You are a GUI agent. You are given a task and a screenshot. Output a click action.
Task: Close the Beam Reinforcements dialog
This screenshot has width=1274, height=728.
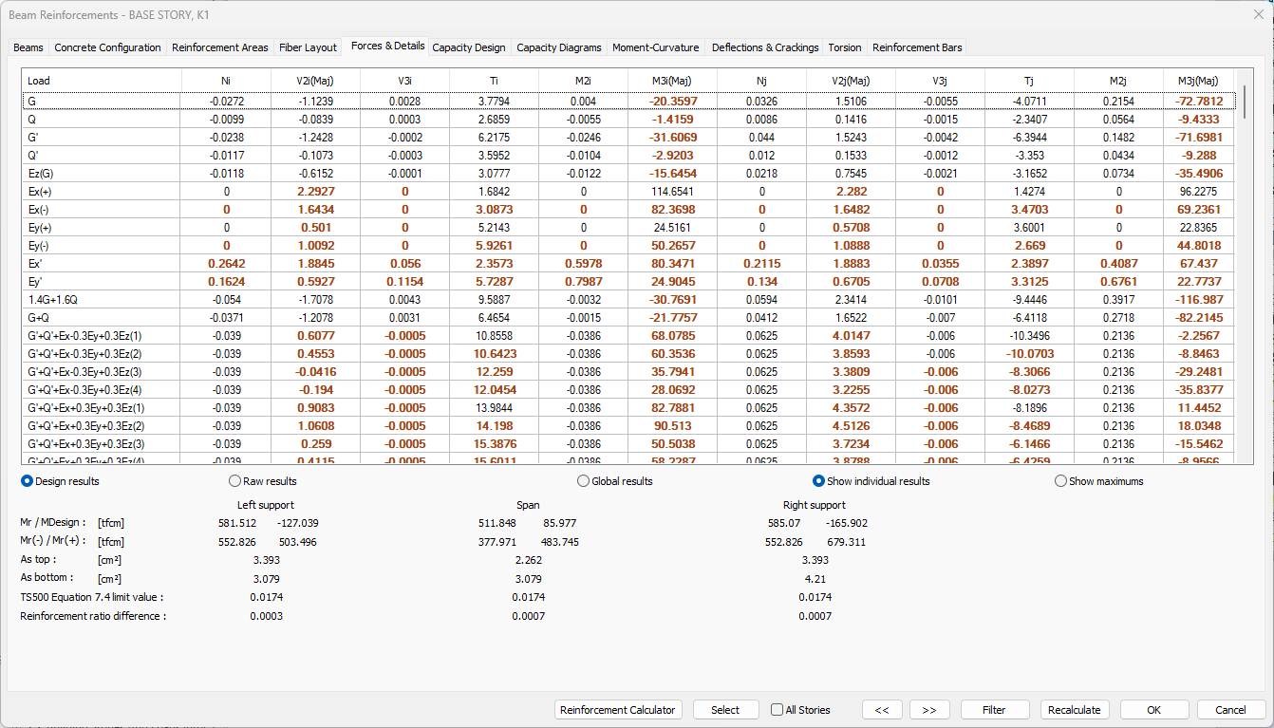coord(1258,14)
